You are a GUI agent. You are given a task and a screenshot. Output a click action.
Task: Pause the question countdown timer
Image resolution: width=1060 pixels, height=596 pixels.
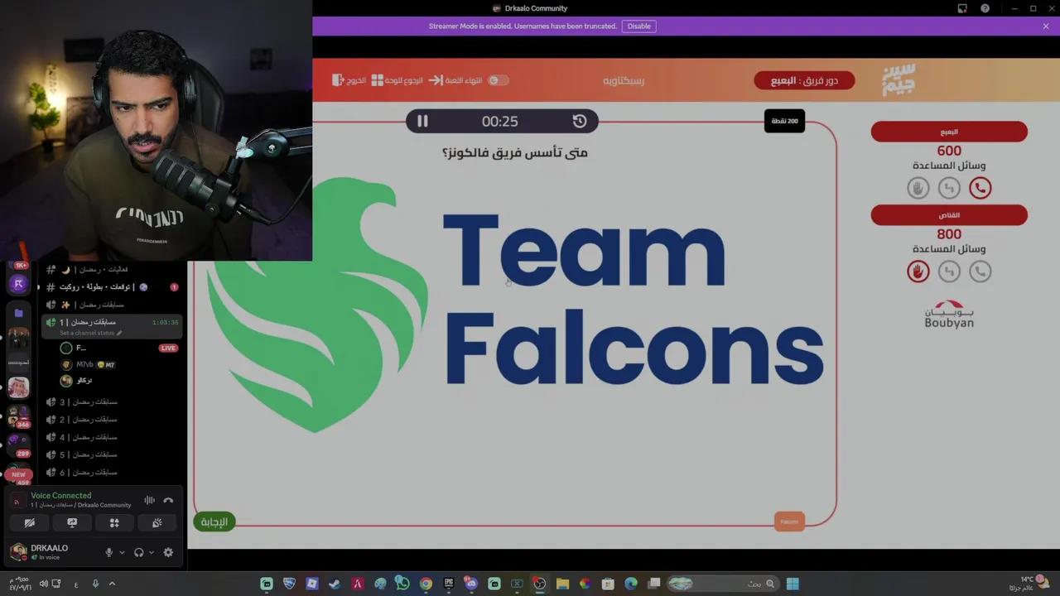point(422,122)
